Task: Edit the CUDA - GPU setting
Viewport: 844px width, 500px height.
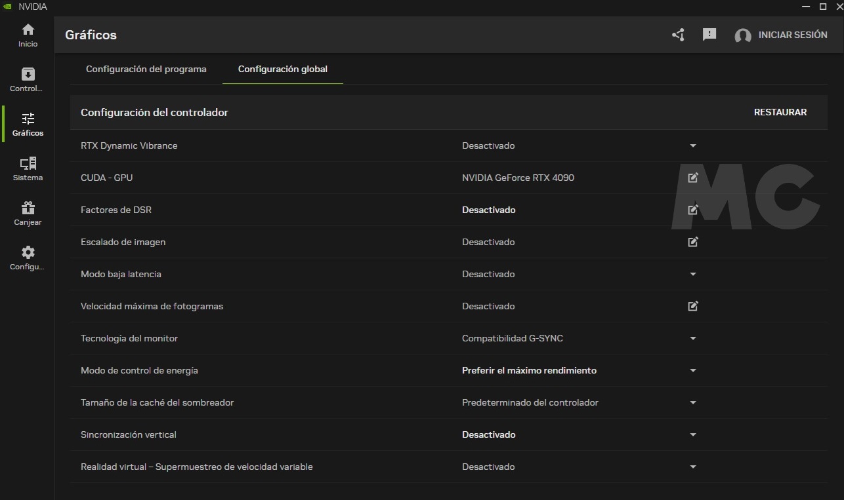Action: pos(693,178)
